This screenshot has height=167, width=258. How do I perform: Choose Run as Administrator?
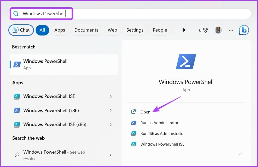(x=159, y=123)
